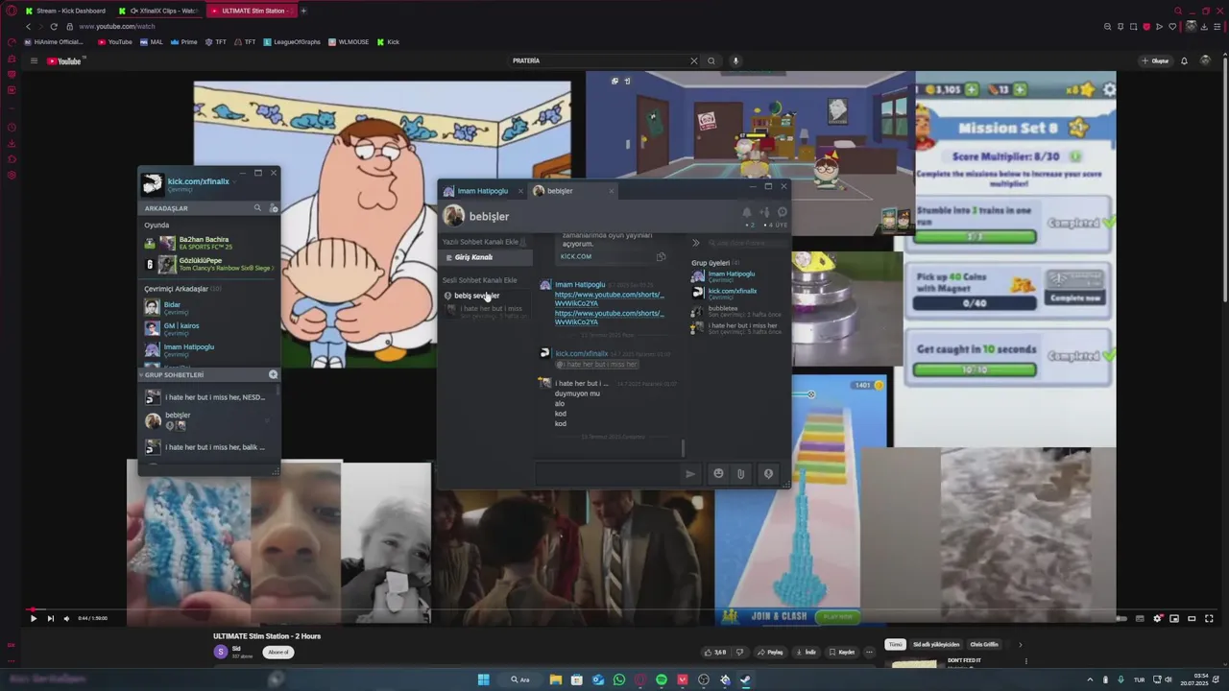Open the WLMOUSE bookmark
Screen dimensions: 1229x691
coord(349,42)
